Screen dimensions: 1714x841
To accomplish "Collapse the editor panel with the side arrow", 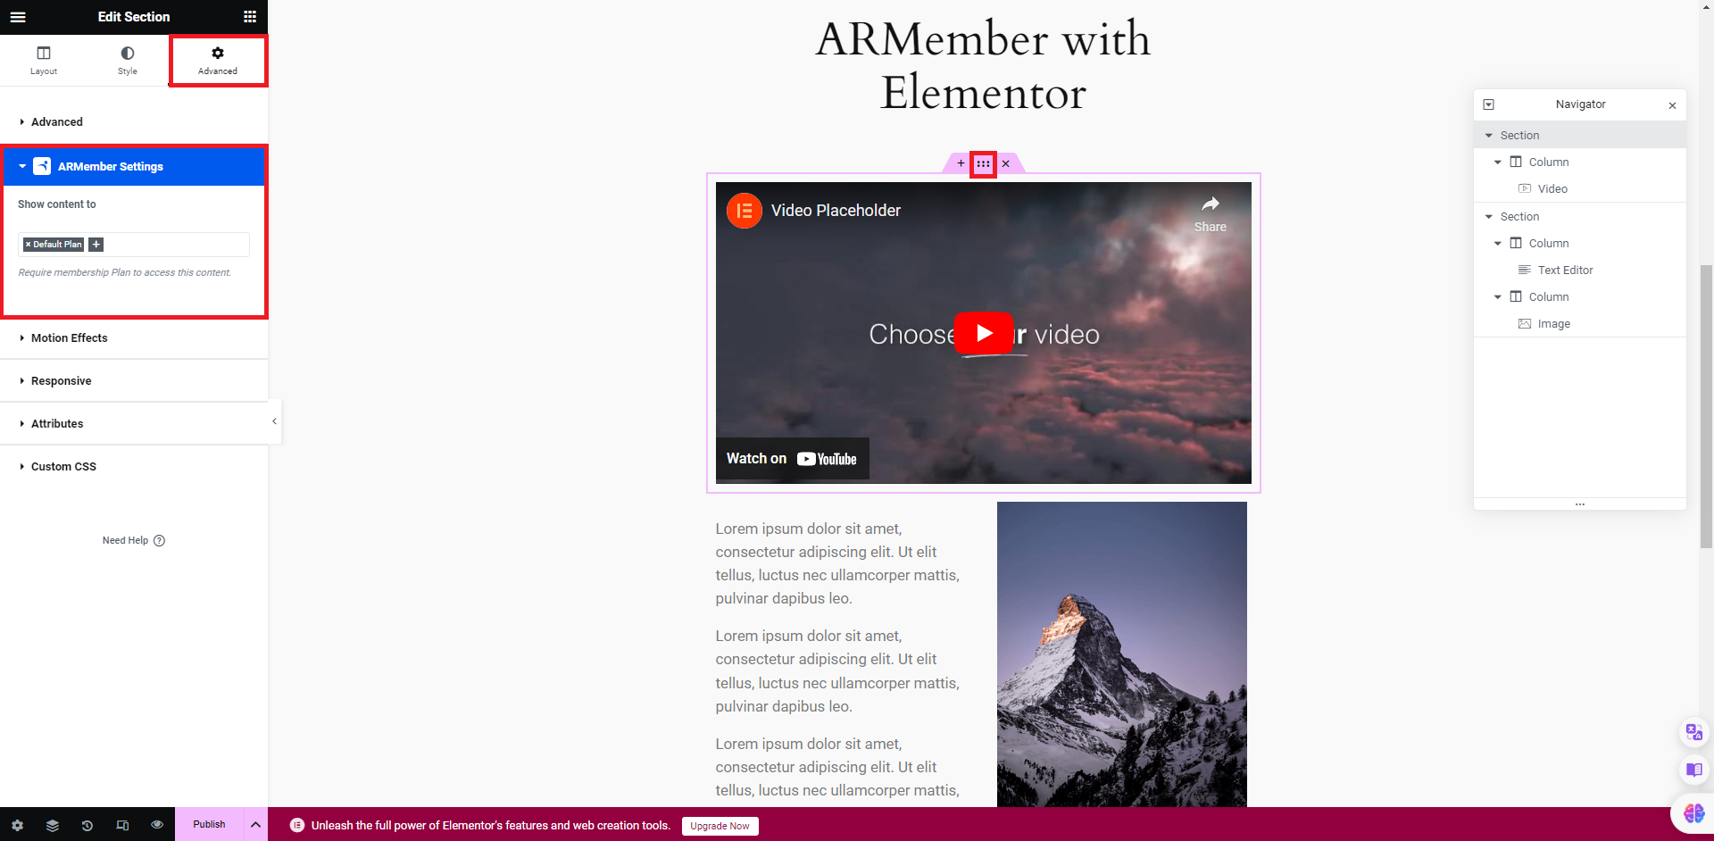I will click(274, 421).
